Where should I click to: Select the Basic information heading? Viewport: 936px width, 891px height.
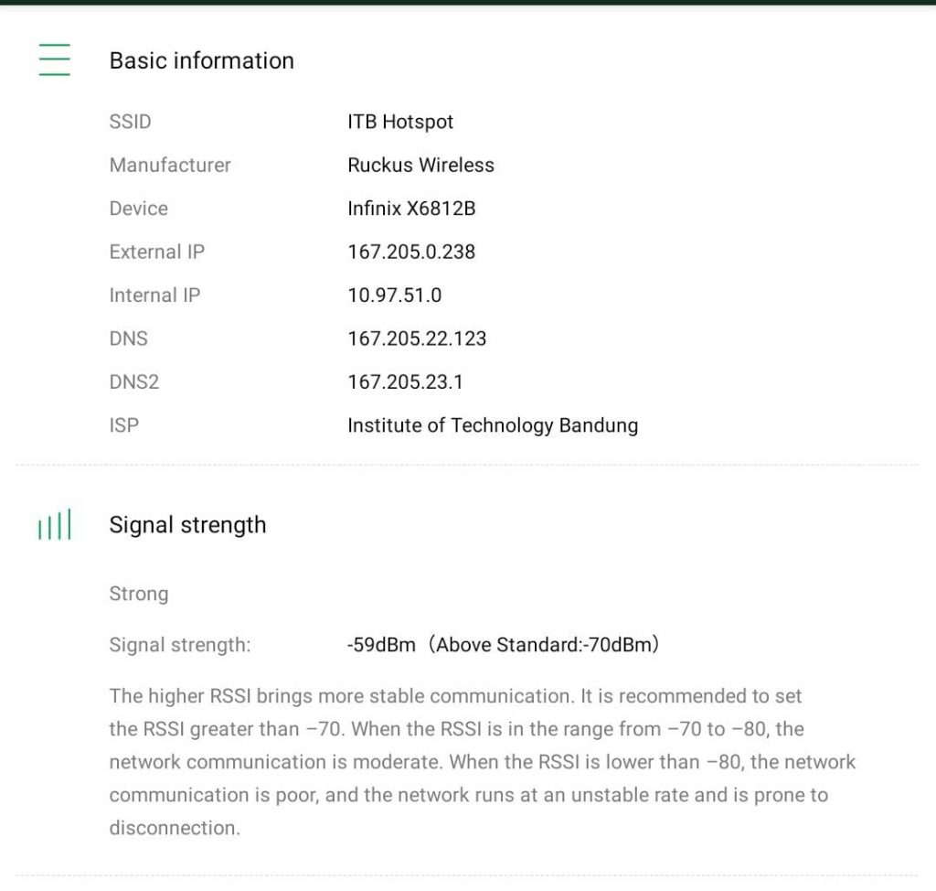[201, 60]
